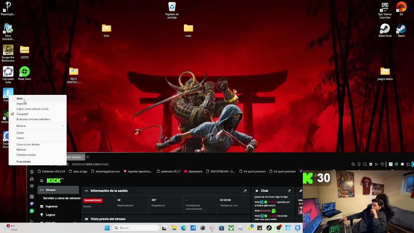This screenshot has height=233, width=414.
Task: Launch the Razer Axon shortcut
Action: pyautogui.click(x=25, y=73)
